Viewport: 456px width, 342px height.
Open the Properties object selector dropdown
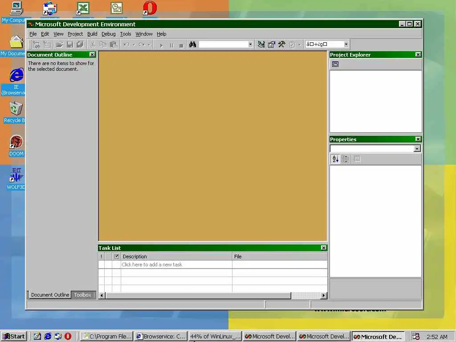417,149
